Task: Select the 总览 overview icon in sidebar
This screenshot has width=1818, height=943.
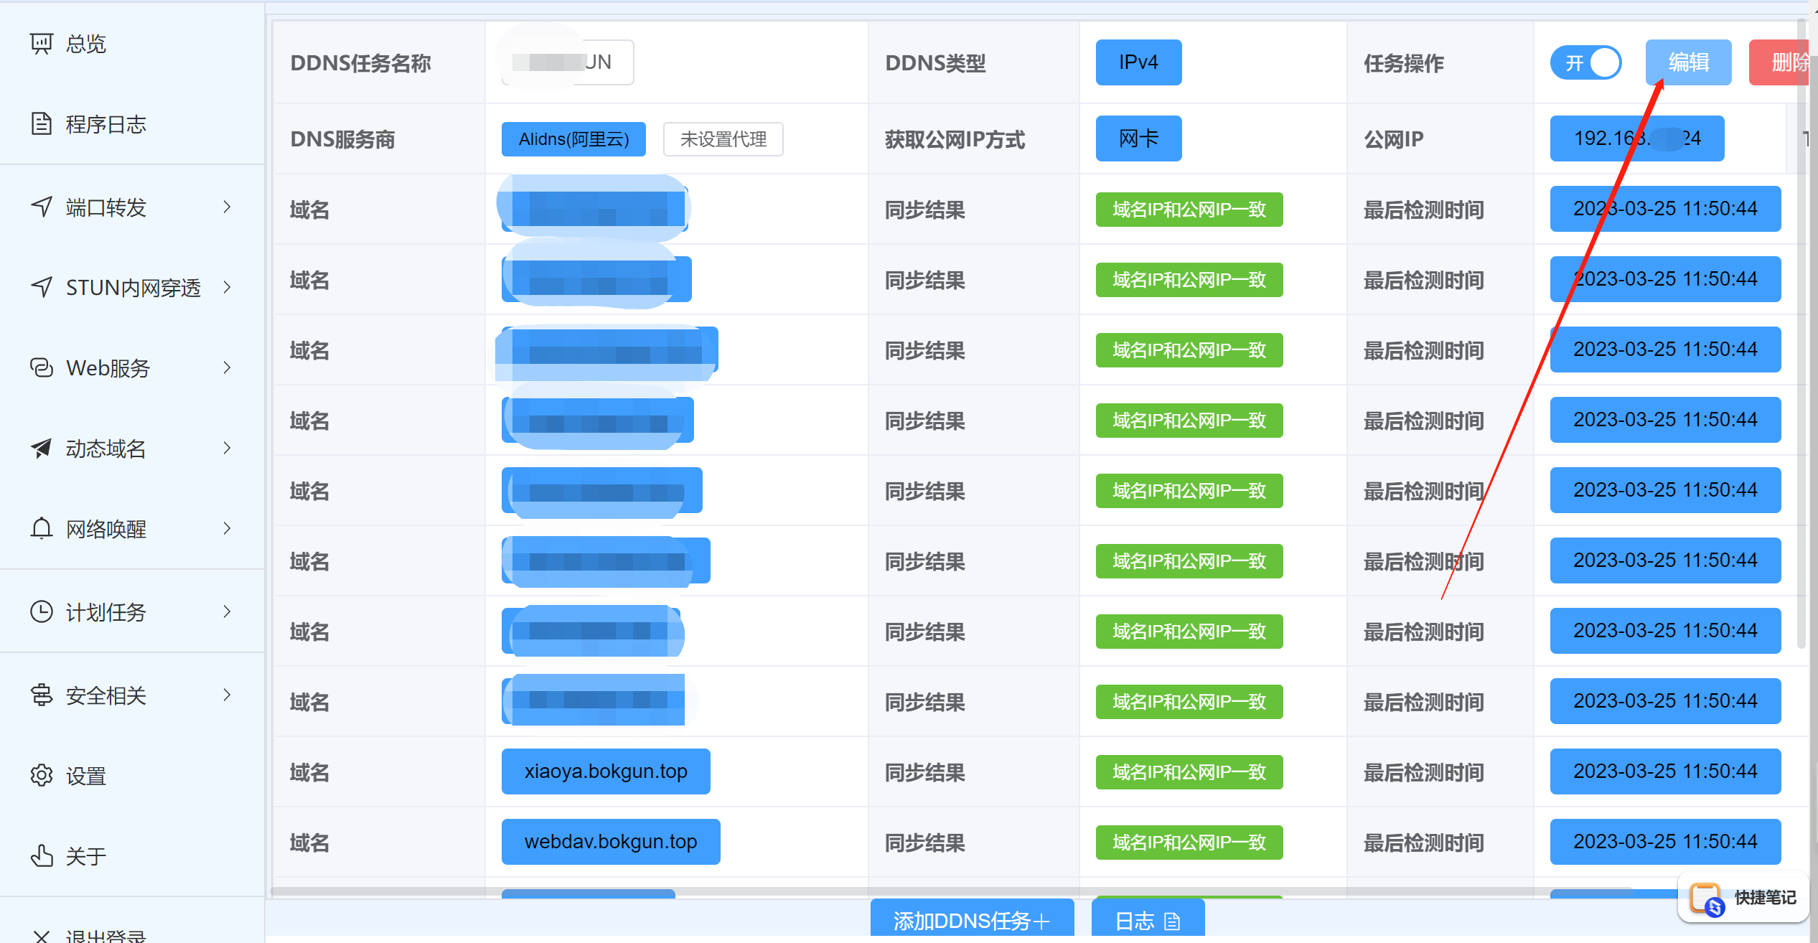Action: click(x=41, y=43)
